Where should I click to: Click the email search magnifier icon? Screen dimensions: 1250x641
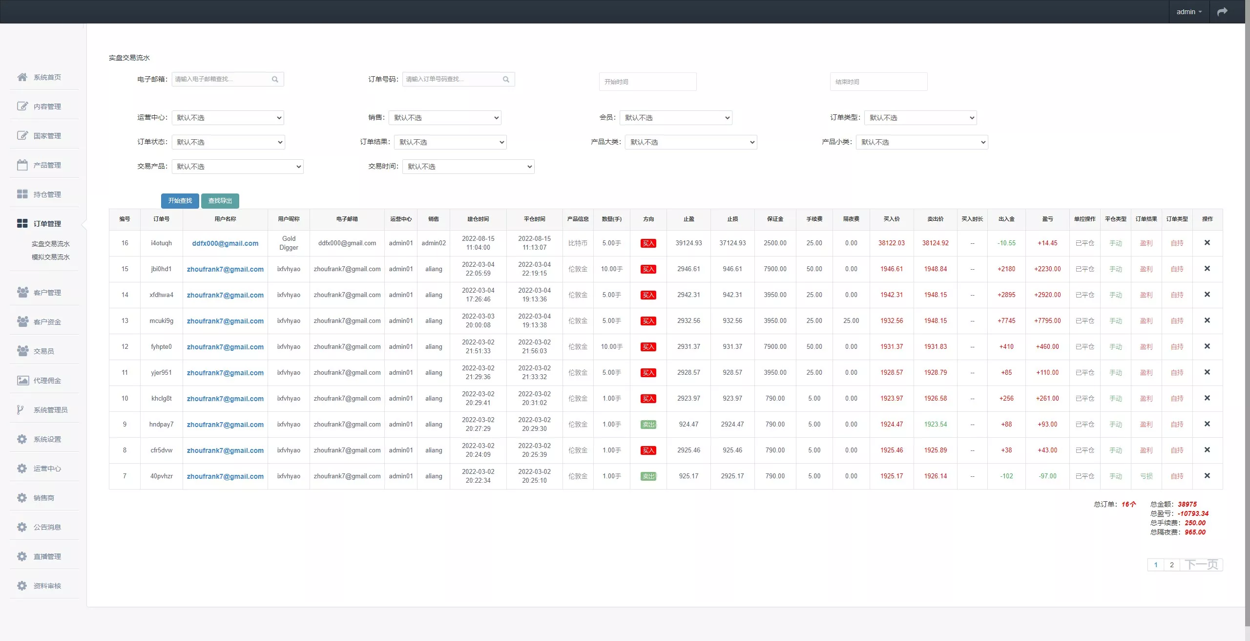tap(275, 79)
